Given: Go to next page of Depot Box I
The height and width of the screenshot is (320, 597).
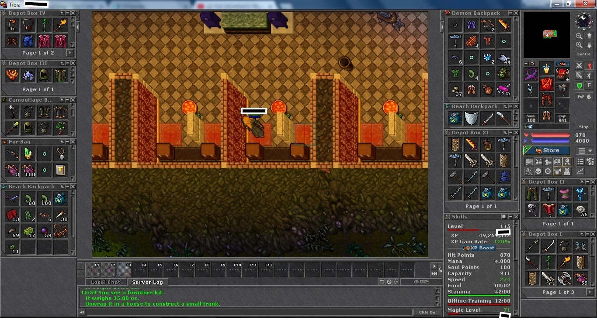Looking at the screenshot, I should coord(590,292).
